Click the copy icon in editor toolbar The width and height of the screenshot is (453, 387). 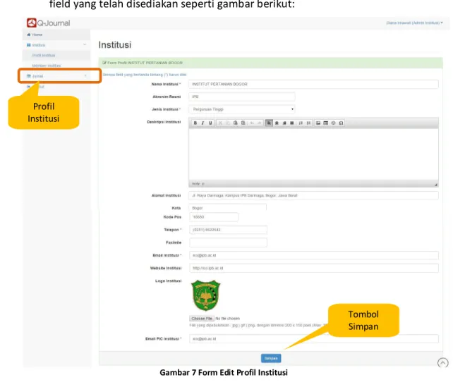coord(228,123)
